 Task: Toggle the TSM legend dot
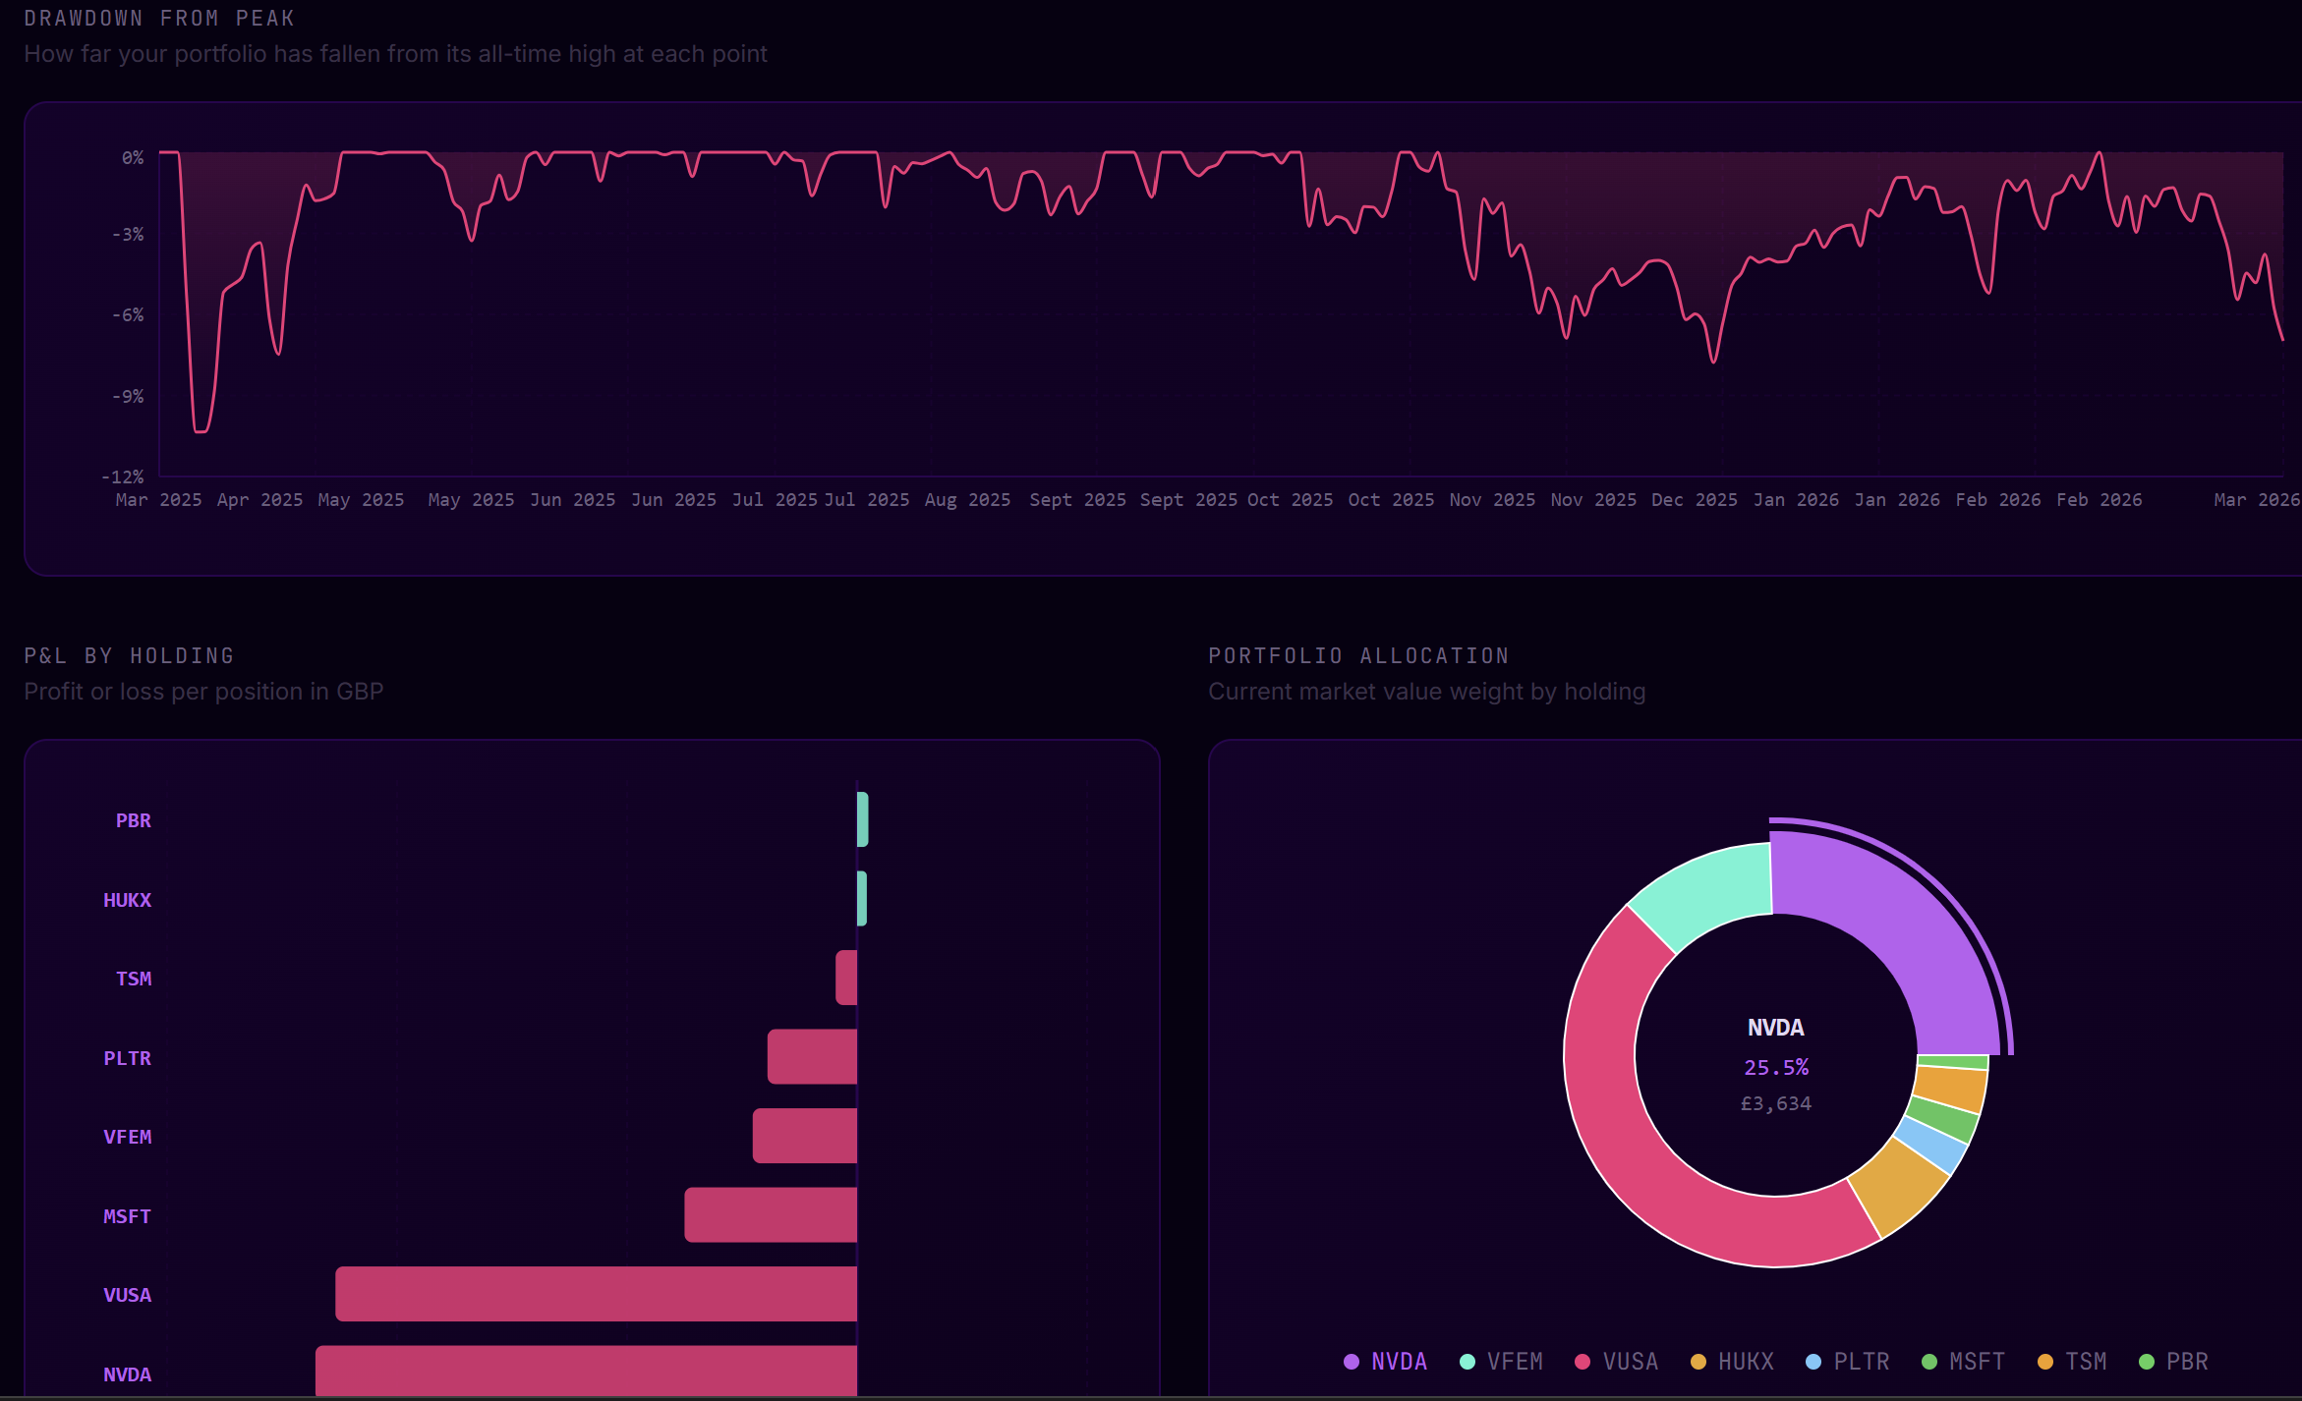click(2043, 1362)
